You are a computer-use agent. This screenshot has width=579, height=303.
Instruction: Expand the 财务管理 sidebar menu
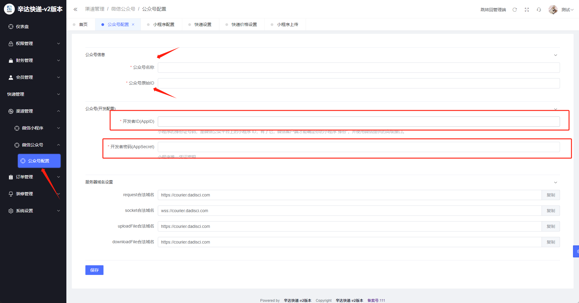click(33, 60)
